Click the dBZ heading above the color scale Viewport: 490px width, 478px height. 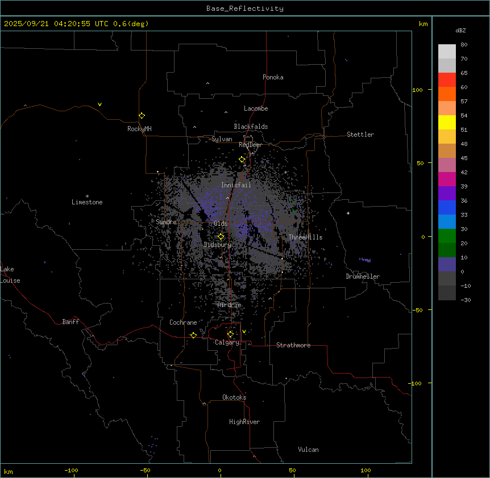click(461, 30)
